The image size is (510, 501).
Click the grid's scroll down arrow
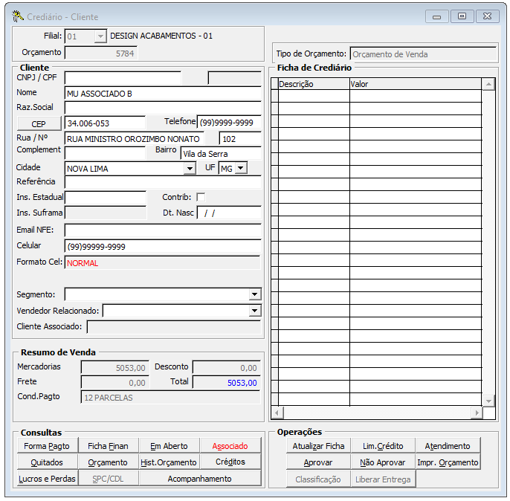click(488, 401)
